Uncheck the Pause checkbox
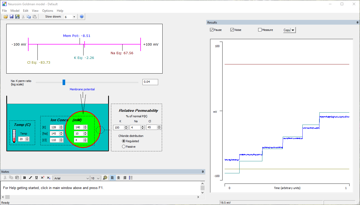Image resolution: width=360 pixels, height=205 pixels. (x=212, y=30)
